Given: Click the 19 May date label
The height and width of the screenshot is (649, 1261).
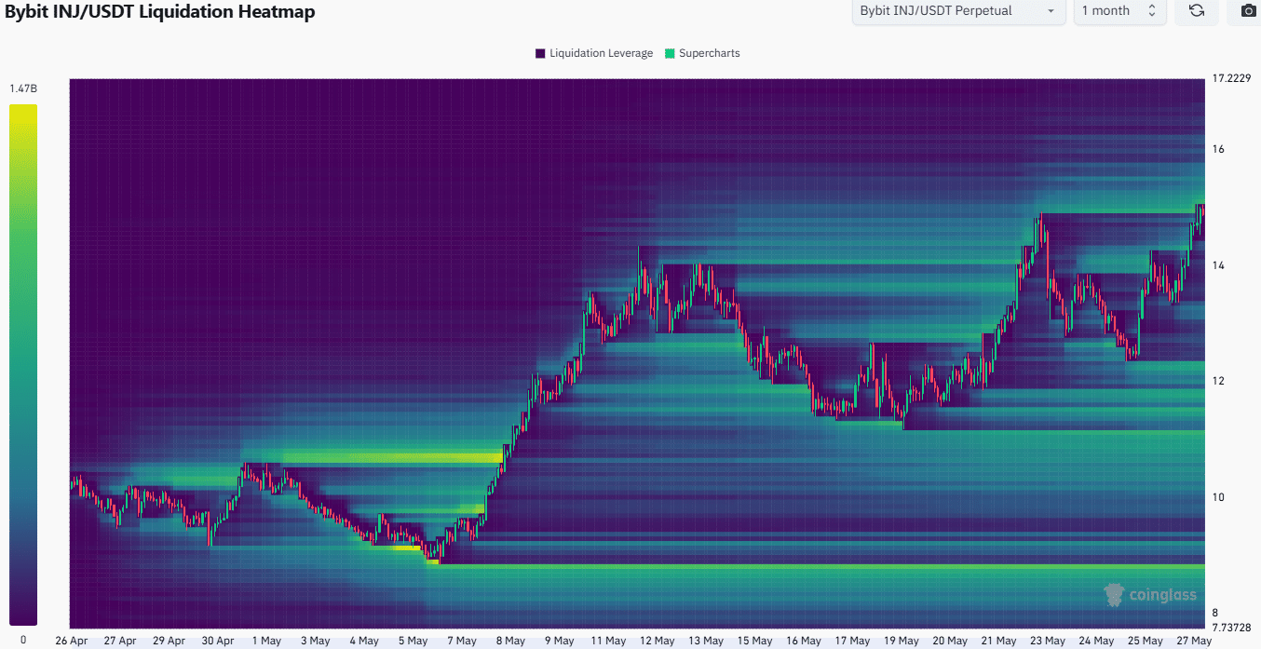Looking at the screenshot, I should (902, 641).
